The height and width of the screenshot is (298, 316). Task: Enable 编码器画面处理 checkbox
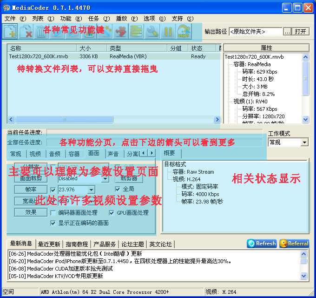pyautogui.click(x=53, y=213)
